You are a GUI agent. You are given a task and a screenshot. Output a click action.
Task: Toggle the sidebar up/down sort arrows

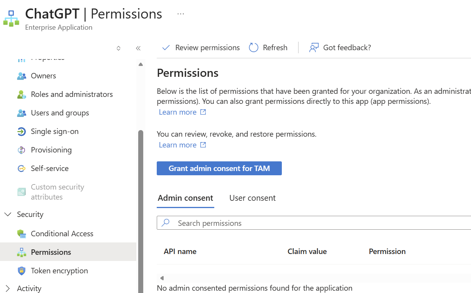tap(119, 48)
